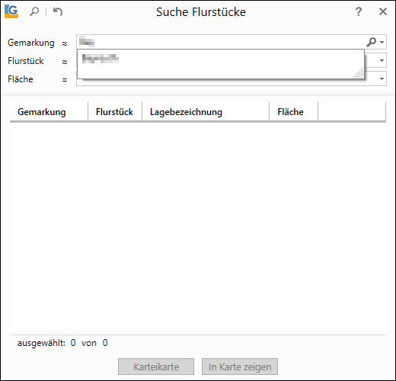Click the Karteikarte button
Image resolution: width=396 pixels, height=381 pixels.
point(156,367)
